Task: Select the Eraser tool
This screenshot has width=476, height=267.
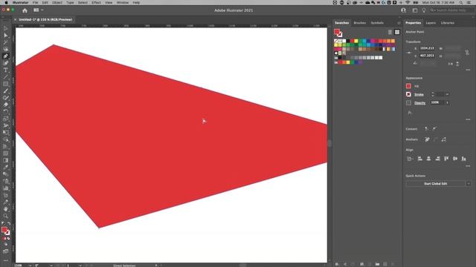Action: click(5, 105)
